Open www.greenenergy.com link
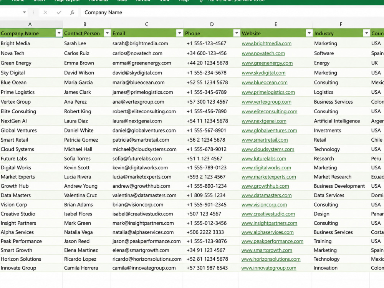The image size is (384, 288). coord(267,63)
